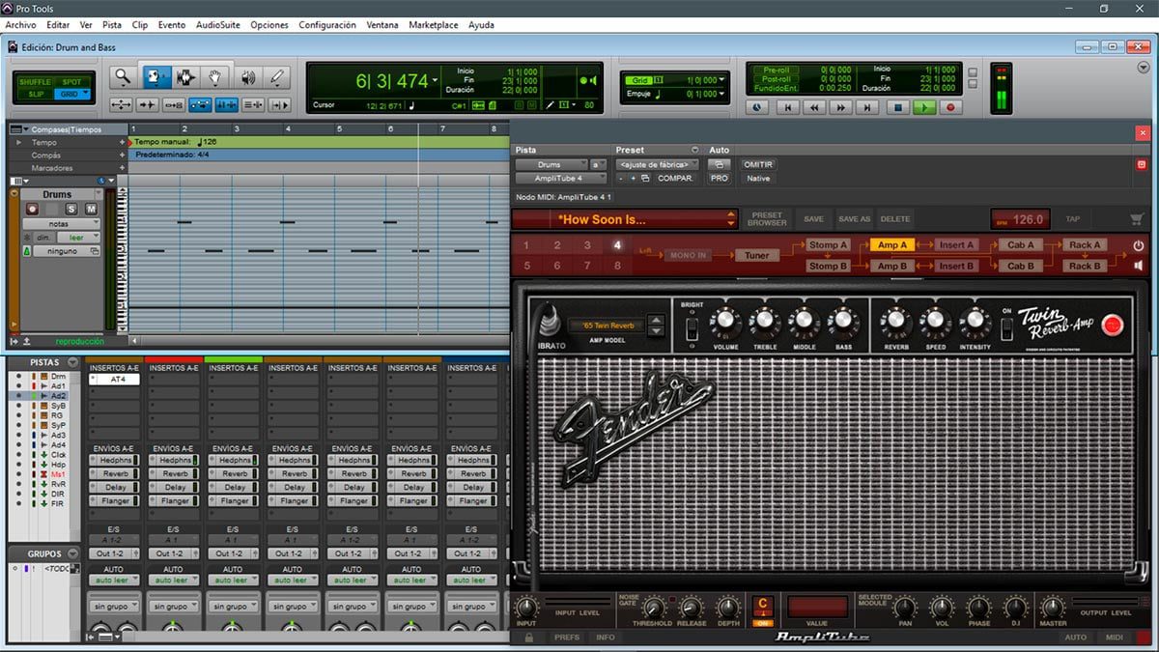This screenshot has width=1159, height=652.
Task: Click the TAP tempo button
Action: (x=1072, y=219)
